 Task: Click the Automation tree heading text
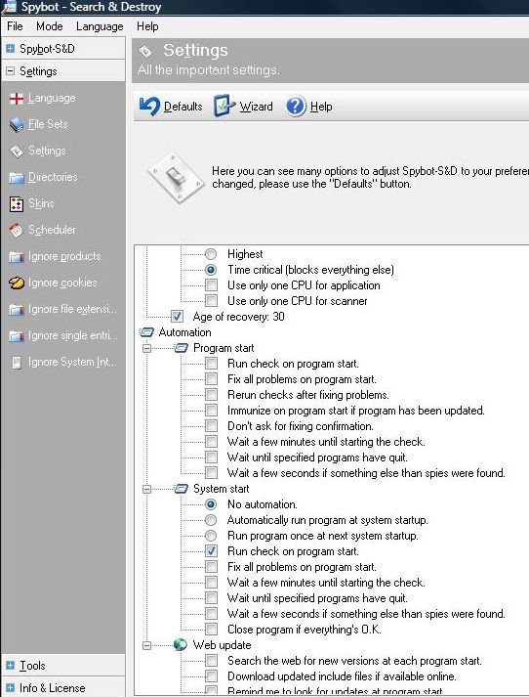[x=185, y=332]
